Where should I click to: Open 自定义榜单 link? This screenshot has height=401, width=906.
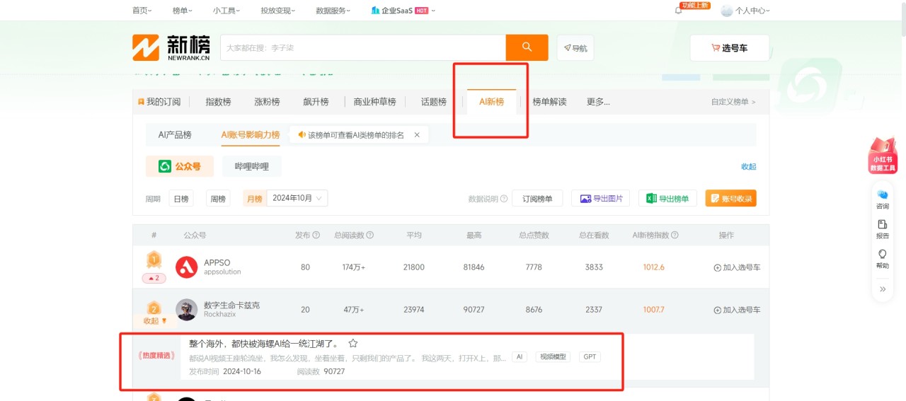coord(733,102)
